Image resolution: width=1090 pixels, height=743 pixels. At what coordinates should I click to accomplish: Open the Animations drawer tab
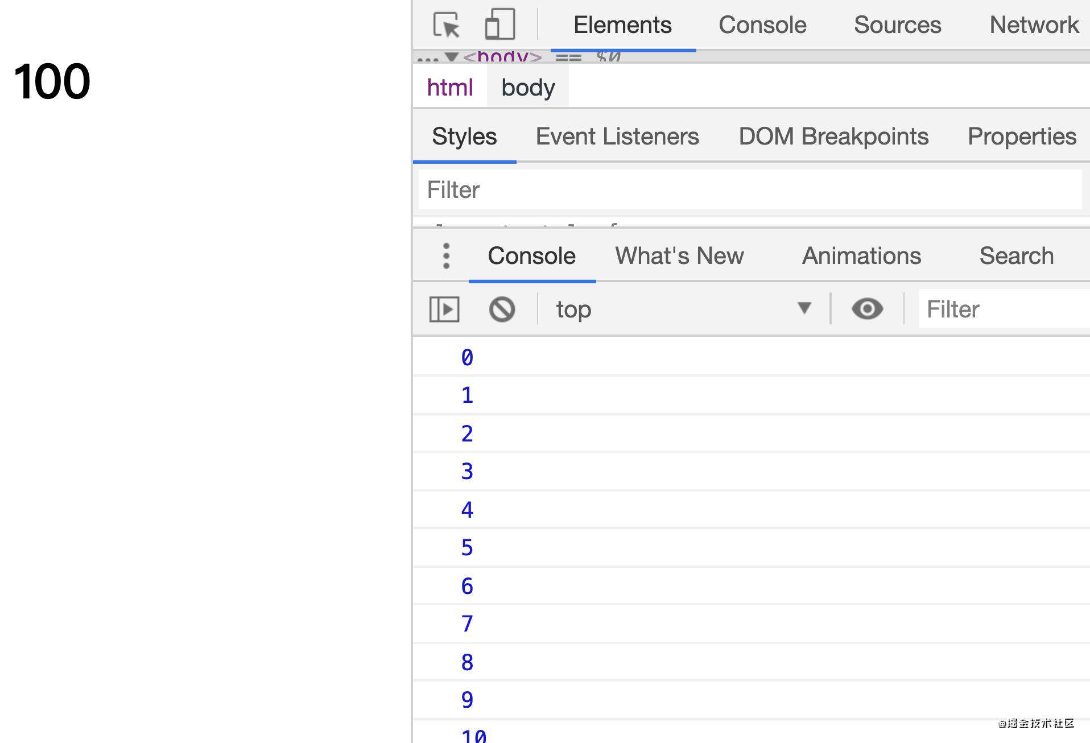pos(861,256)
